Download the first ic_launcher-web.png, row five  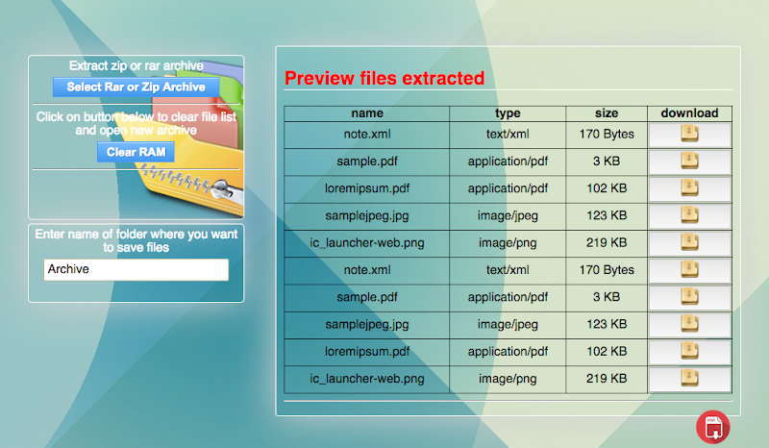[x=689, y=243]
